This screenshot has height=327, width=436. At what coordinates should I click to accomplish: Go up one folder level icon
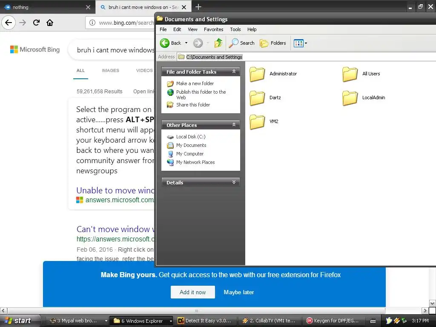tap(218, 43)
